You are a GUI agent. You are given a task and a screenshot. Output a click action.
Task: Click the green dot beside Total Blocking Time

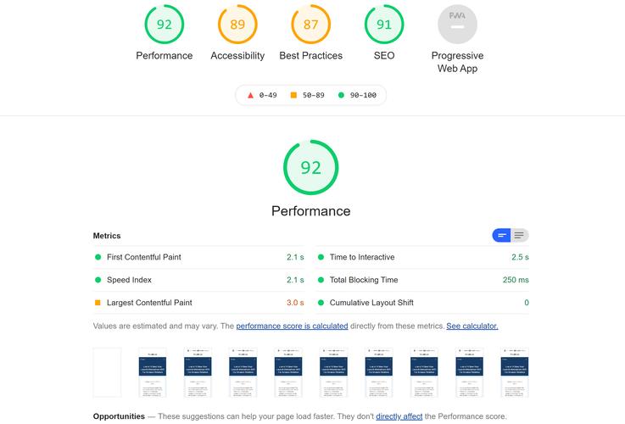(x=321, y=280)
